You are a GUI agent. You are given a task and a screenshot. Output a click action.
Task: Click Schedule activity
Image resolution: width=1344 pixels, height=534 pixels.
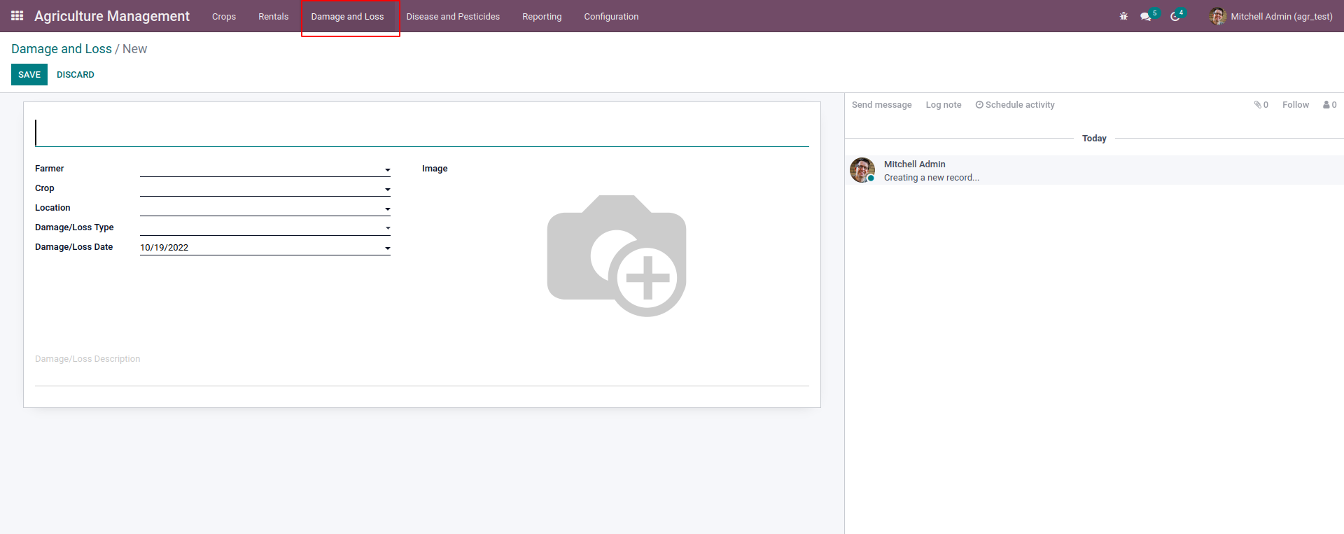tap(1015, 105)
